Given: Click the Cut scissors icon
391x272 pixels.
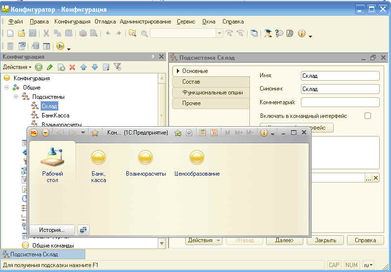Looking at the screenshot, I should click(x=46, y=33).
